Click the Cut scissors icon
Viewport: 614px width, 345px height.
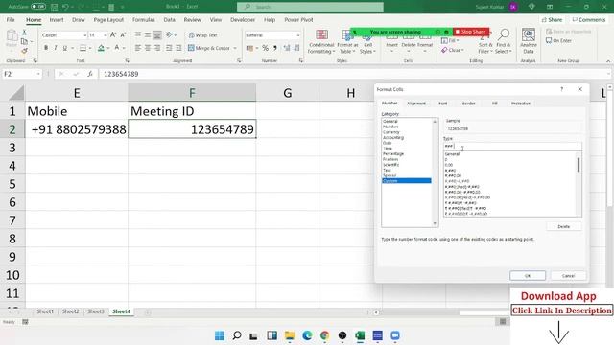[24, 33]
